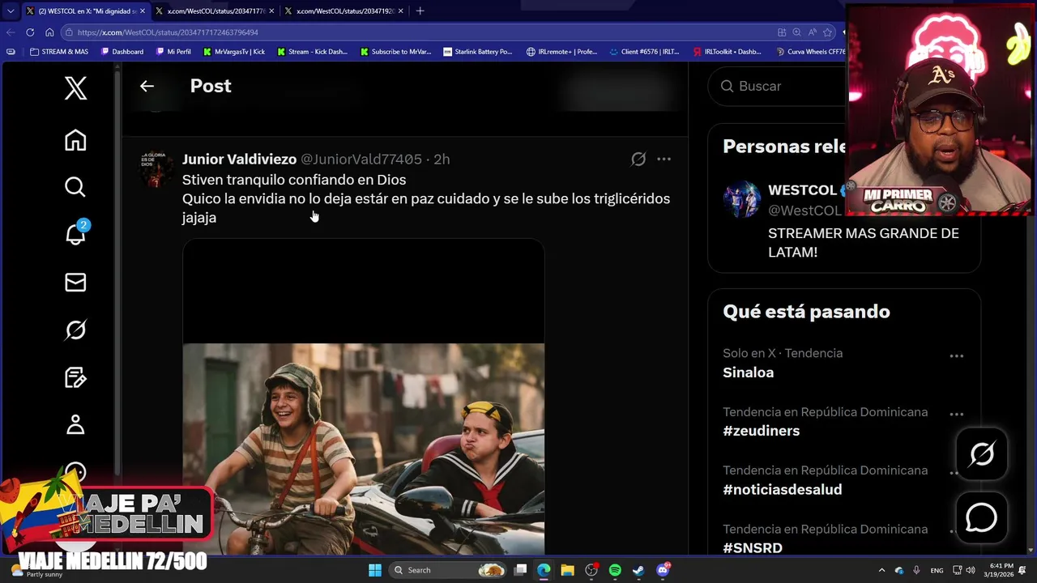The width and height of the screenshot is (1037, 583).
Task: Open the Chavo and Quico image
Action: (363, 397)
